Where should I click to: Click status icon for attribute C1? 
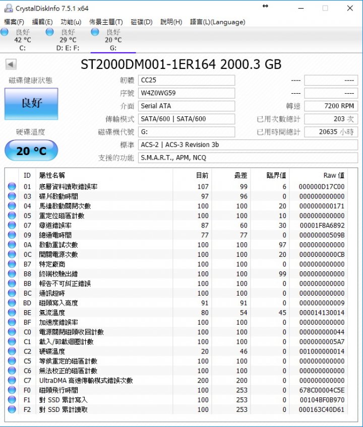(x=12, y=341)
